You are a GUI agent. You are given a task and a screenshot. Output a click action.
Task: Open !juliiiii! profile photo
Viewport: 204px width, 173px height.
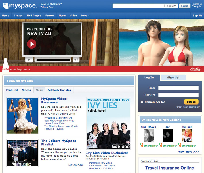[187, 135]
